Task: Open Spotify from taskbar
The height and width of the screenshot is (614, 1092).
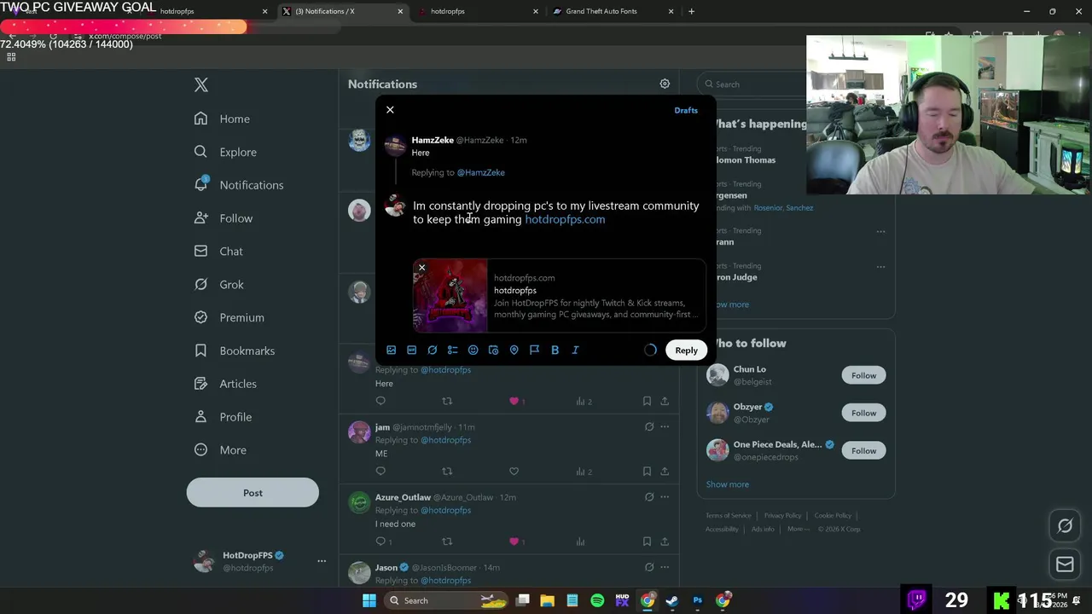Action: tap(597, 600)
